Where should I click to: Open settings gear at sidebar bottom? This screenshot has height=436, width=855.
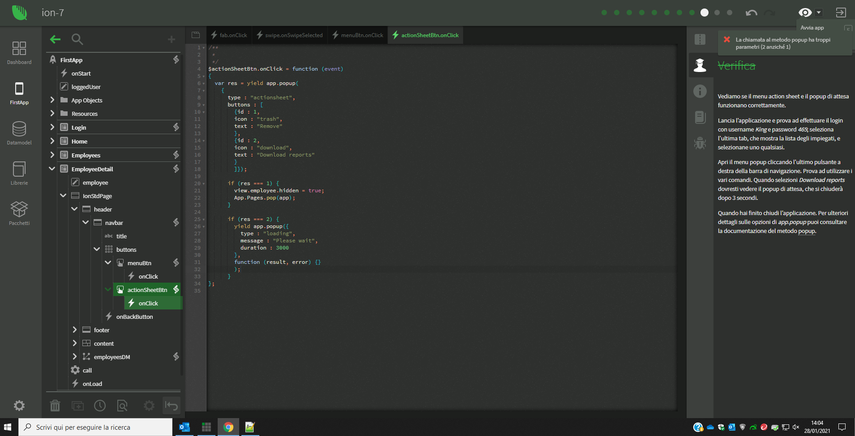point(19,406)
